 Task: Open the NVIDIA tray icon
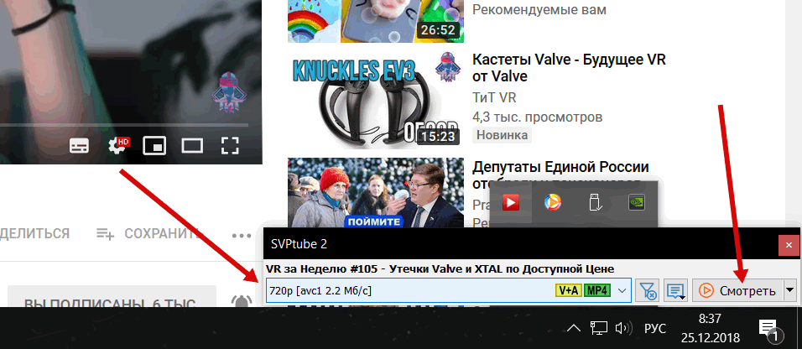coord(636,203)
